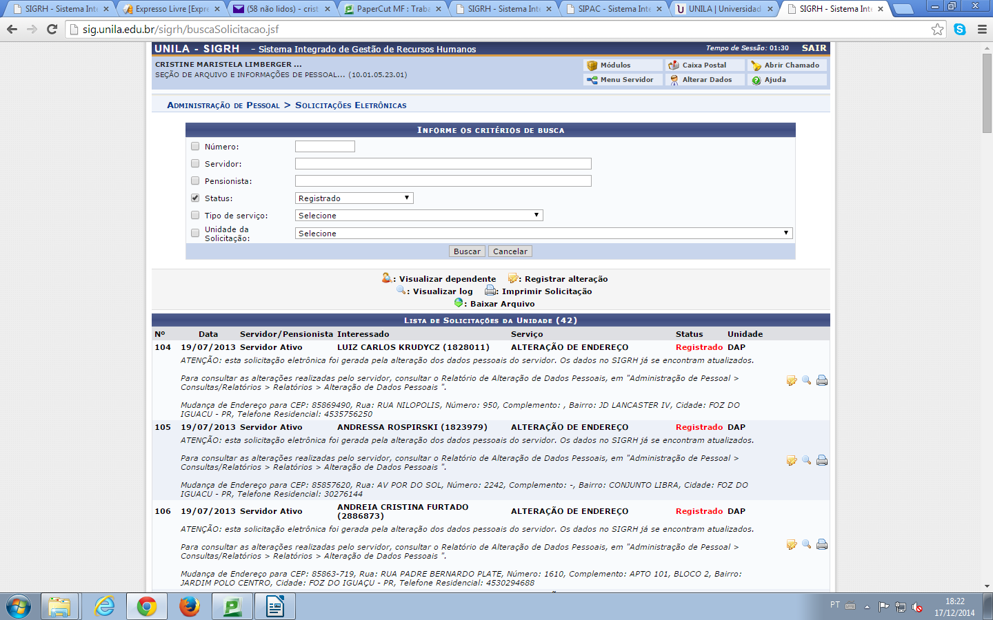Enable the Unidade da Solicitação checkbox
The height and width of the screenshot is (620, 993).
[x=195, y=233]
